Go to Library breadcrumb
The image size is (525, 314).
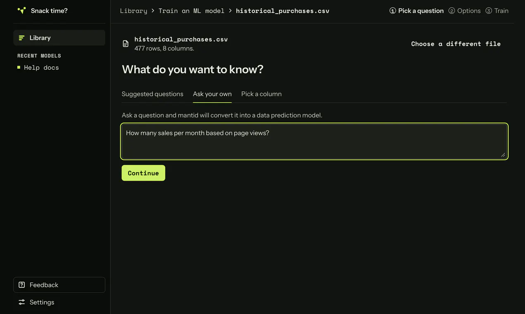[134, 11]
